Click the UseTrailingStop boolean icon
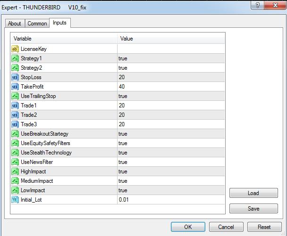The width and height of the screenshot is (287, 236). 15,96
